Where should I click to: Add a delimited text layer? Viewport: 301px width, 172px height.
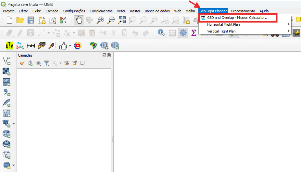(7, 92)
